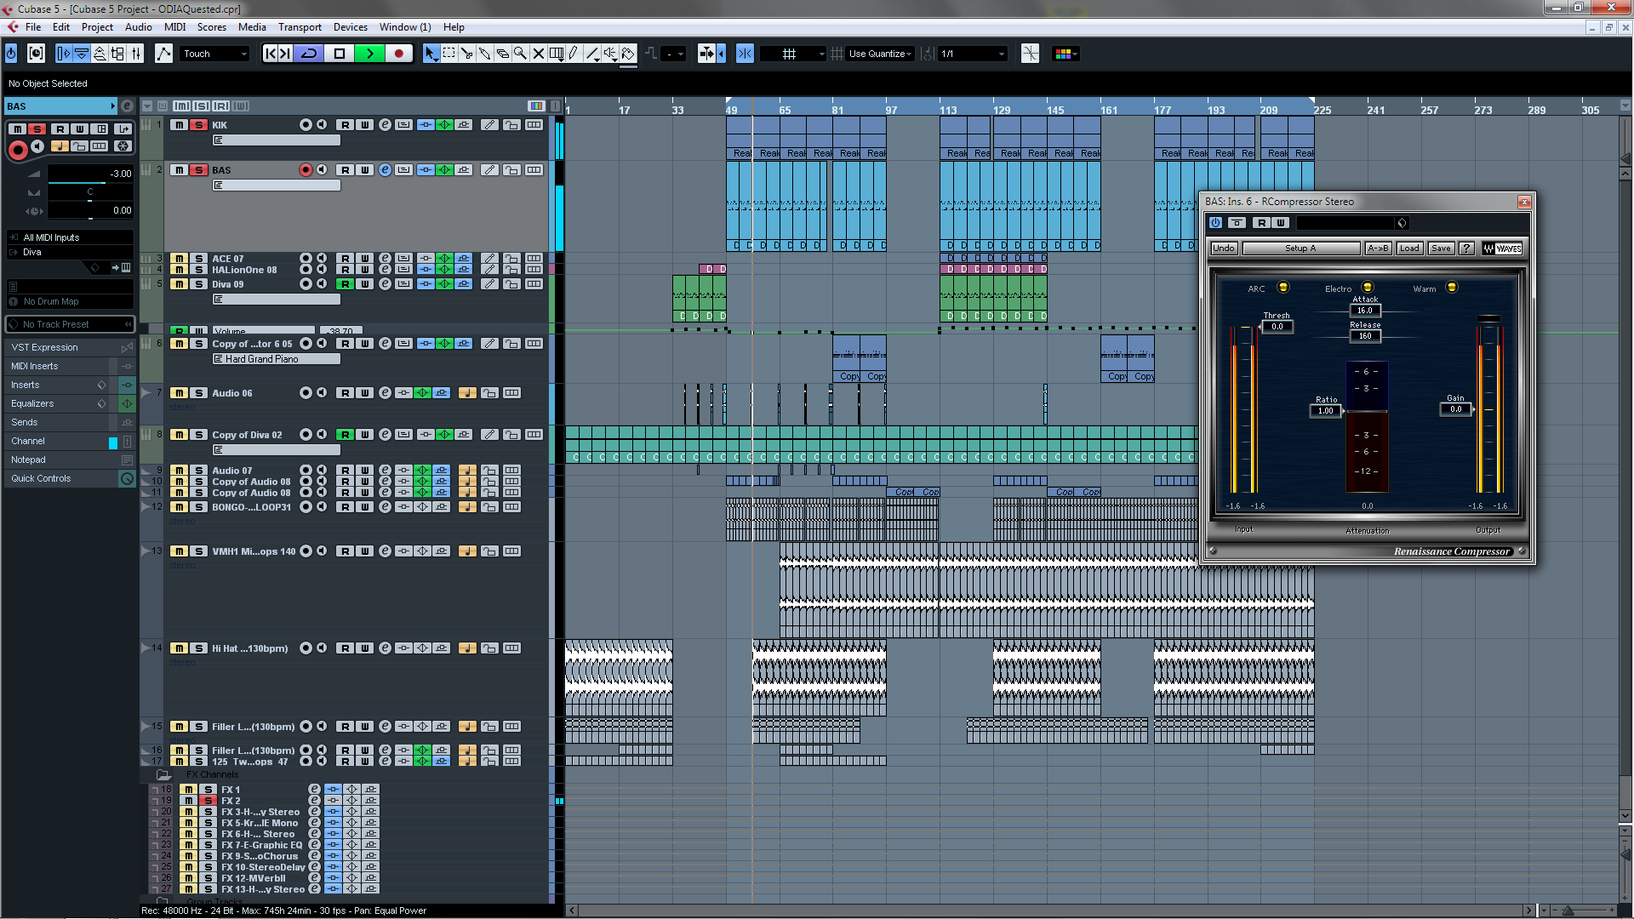Open the Transport menu

point(300,27)
